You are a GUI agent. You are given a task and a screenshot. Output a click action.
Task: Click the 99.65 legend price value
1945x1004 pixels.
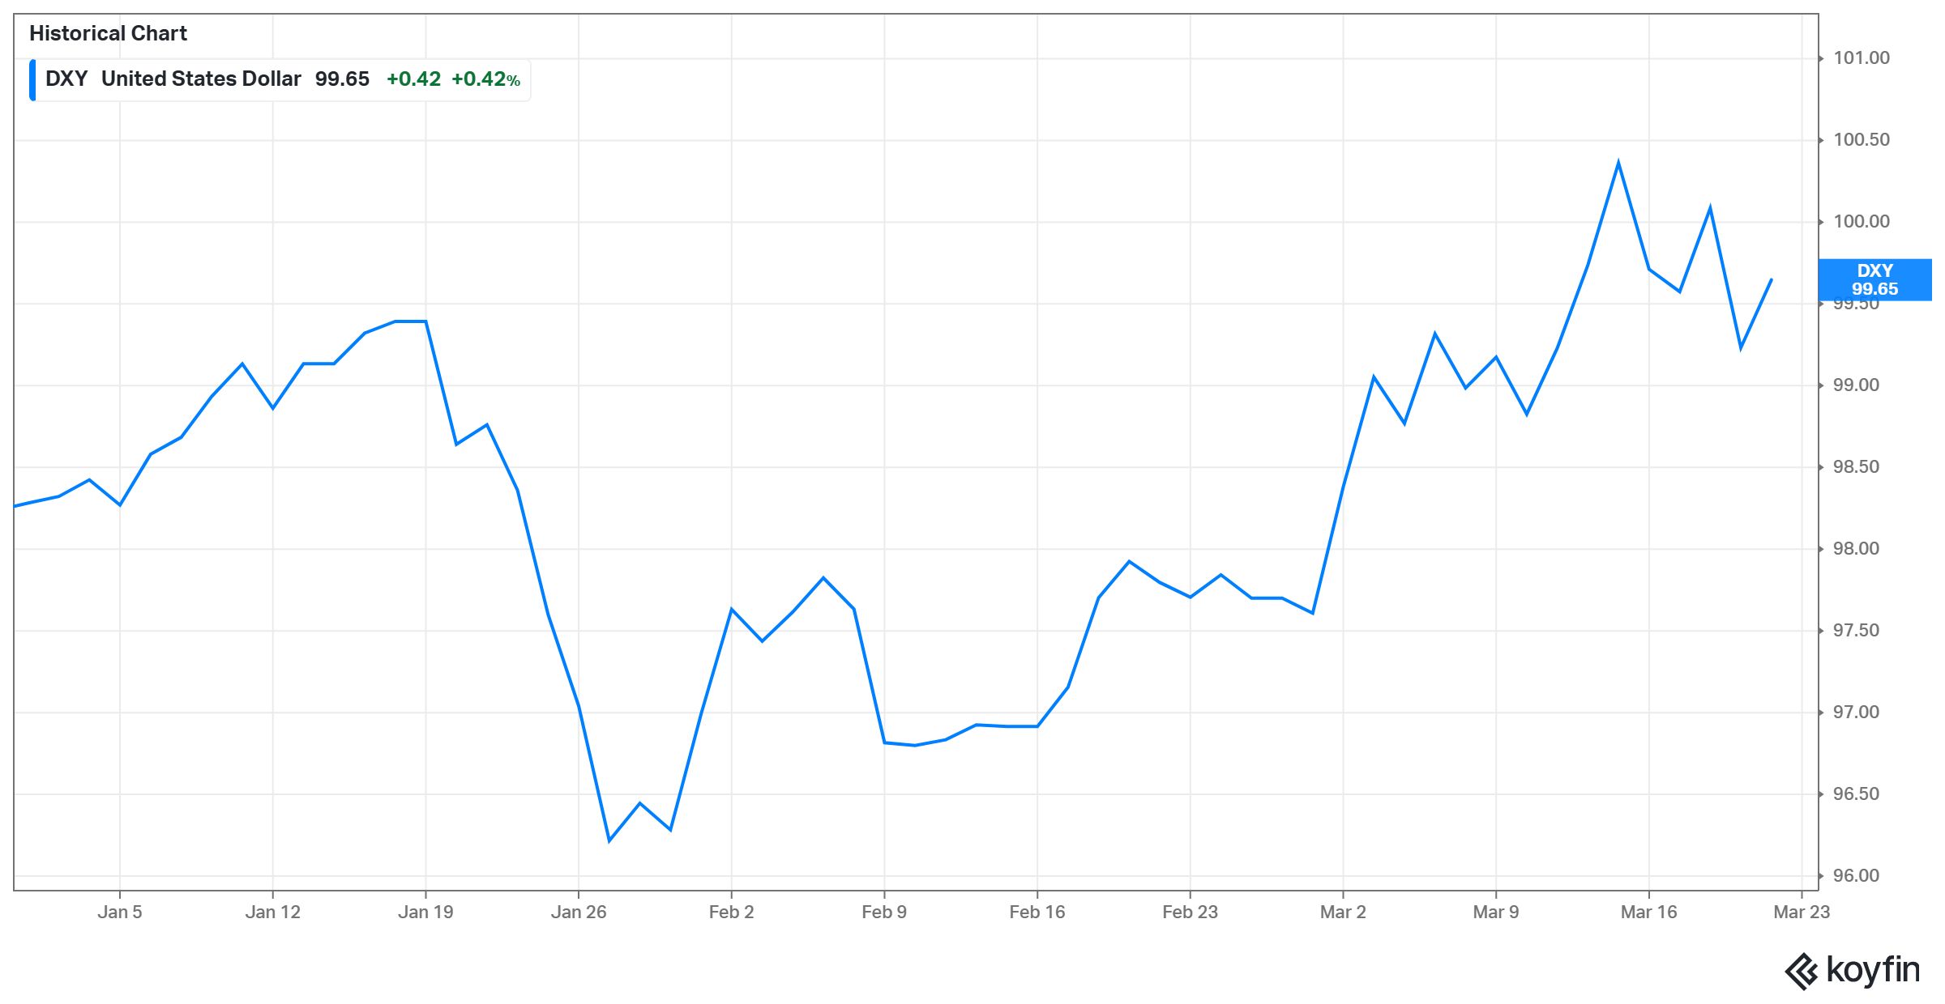tap(342, 79)
